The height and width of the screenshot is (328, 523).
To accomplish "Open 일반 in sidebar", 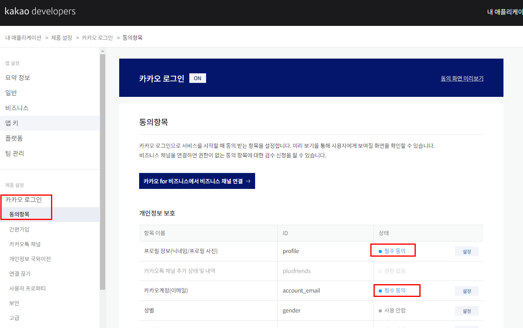I will pos(49,93).
